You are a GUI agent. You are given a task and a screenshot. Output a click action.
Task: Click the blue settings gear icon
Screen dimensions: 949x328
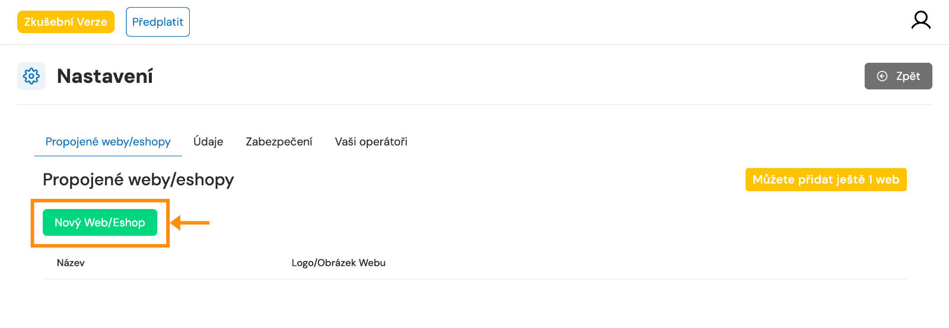(x=31, y=76)
